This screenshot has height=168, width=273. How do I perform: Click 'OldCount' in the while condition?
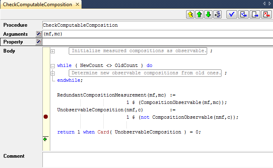click(x=126, y=65)
